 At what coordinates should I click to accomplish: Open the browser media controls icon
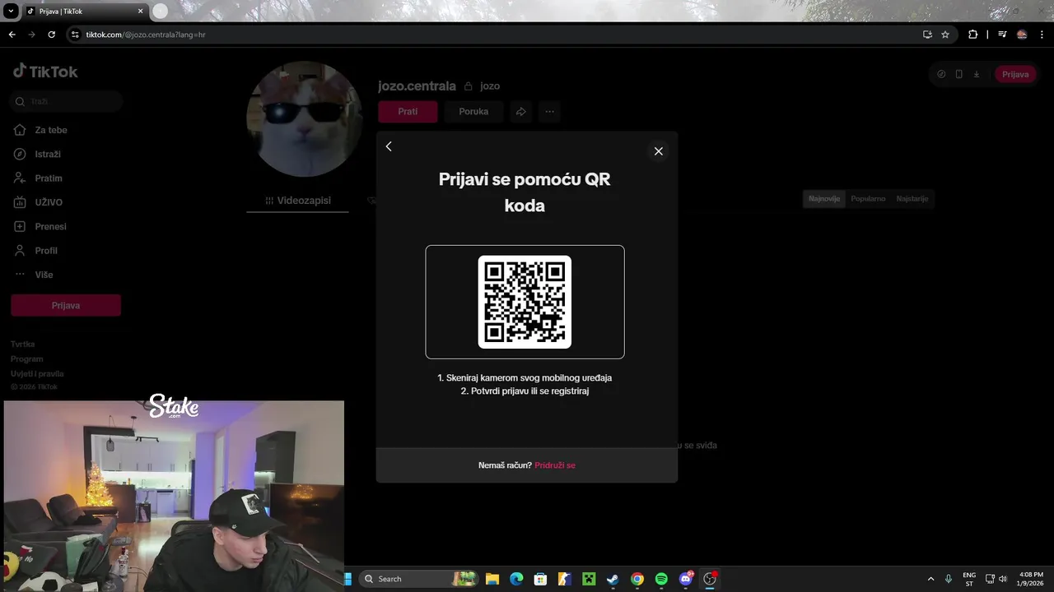[1002, 35]
